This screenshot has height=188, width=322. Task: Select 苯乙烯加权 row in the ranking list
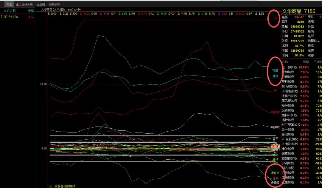302,101
